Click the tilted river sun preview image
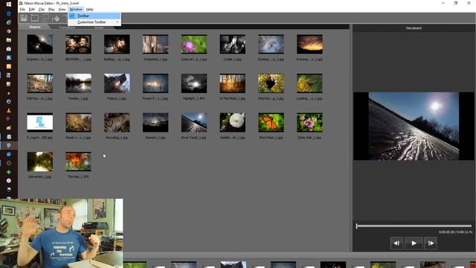476x268 pixels. click(414, 126)
